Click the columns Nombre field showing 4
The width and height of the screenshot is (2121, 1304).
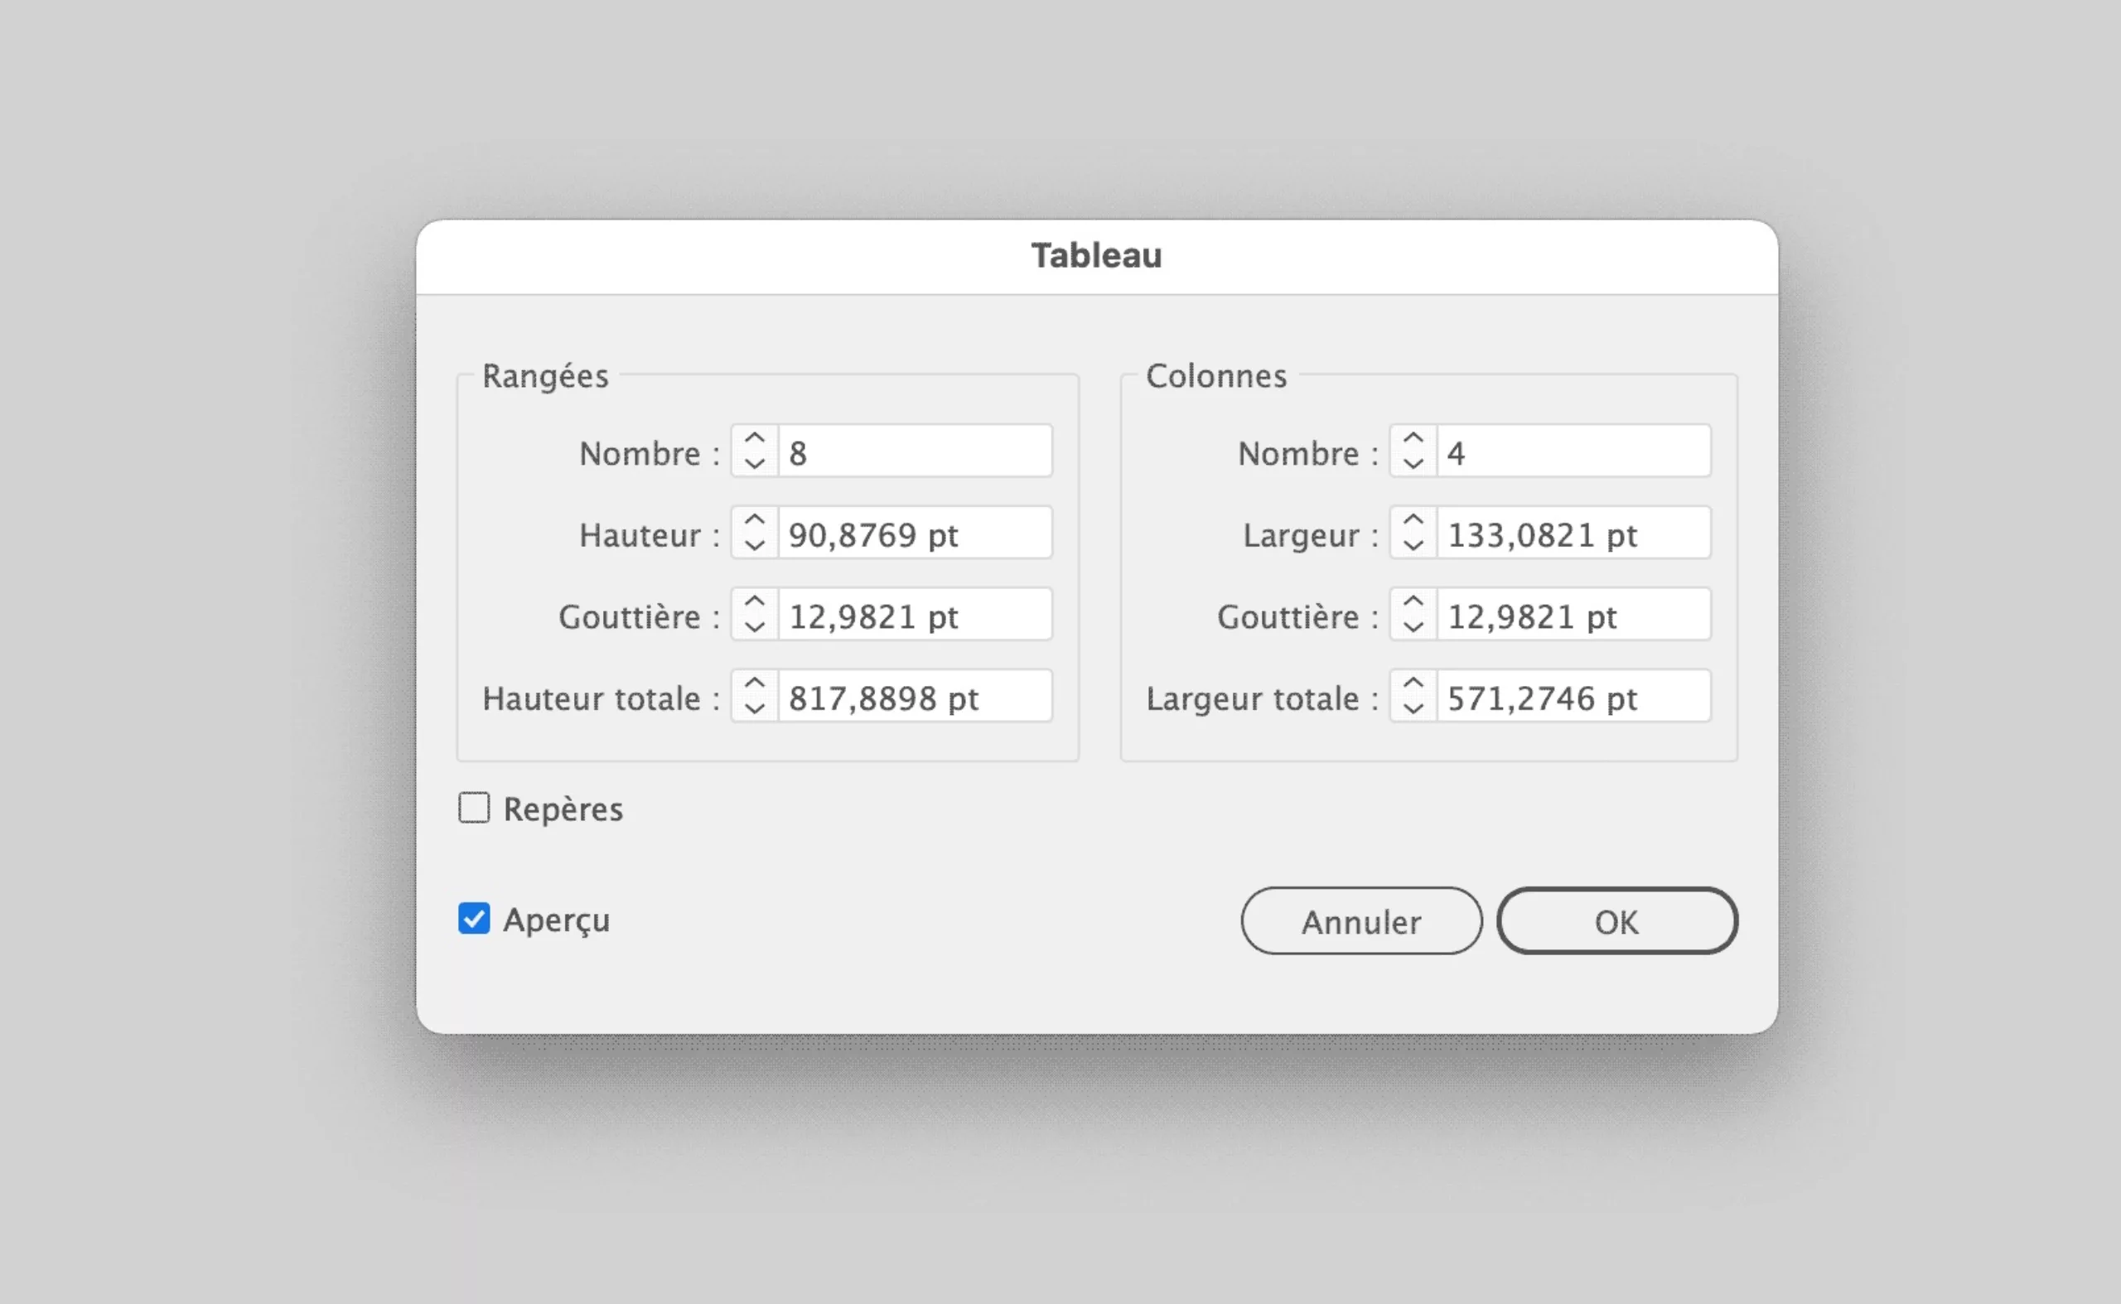(x=1573, y=451)
